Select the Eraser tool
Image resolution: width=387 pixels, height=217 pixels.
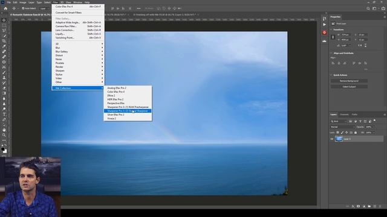(4, 88)
